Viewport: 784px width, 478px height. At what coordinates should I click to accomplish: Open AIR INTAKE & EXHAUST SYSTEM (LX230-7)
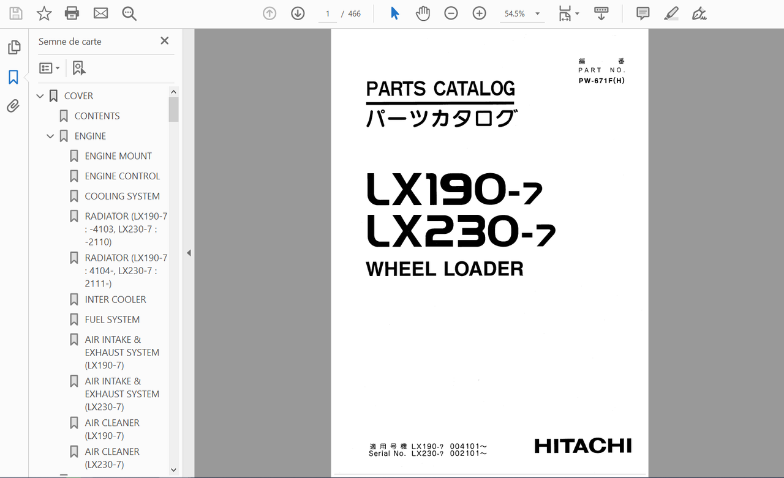click(122, 394)
